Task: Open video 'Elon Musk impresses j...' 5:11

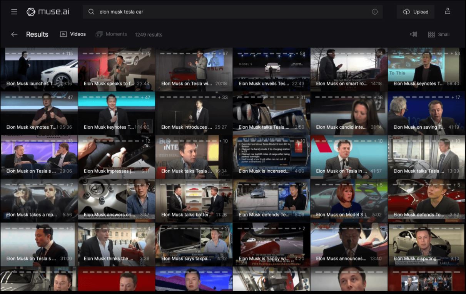Action: point(116,157)
